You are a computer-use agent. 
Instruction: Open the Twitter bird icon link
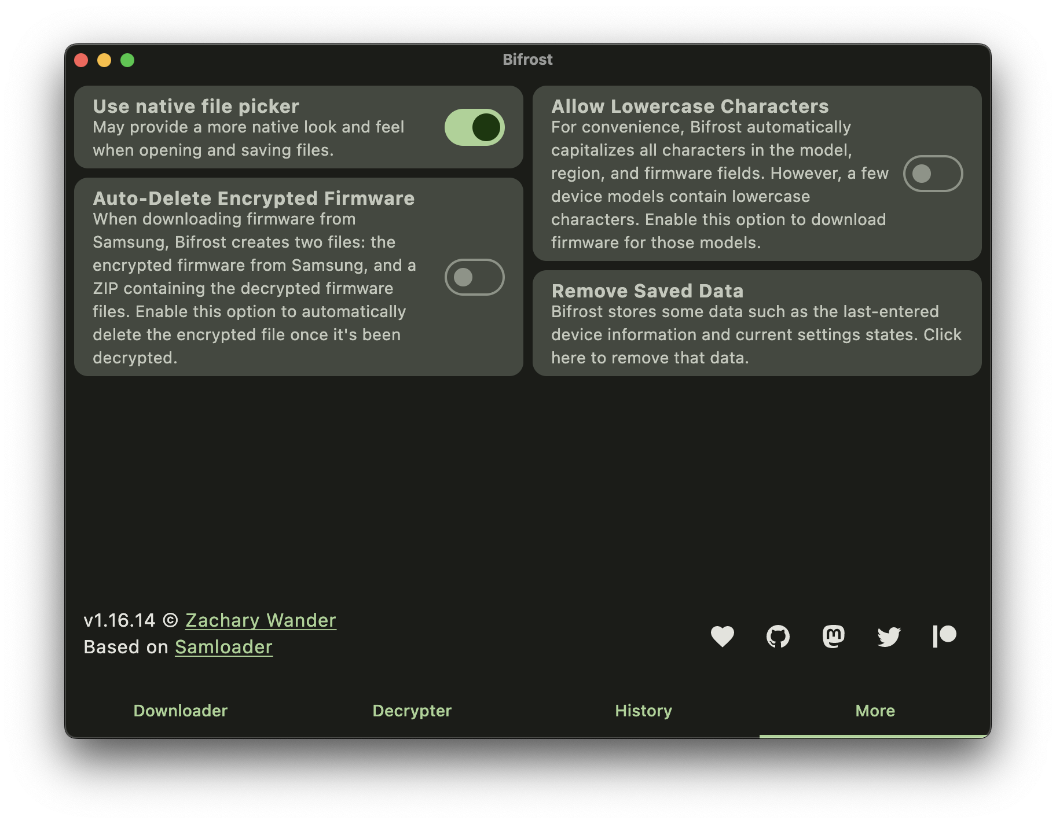[889, 637]
